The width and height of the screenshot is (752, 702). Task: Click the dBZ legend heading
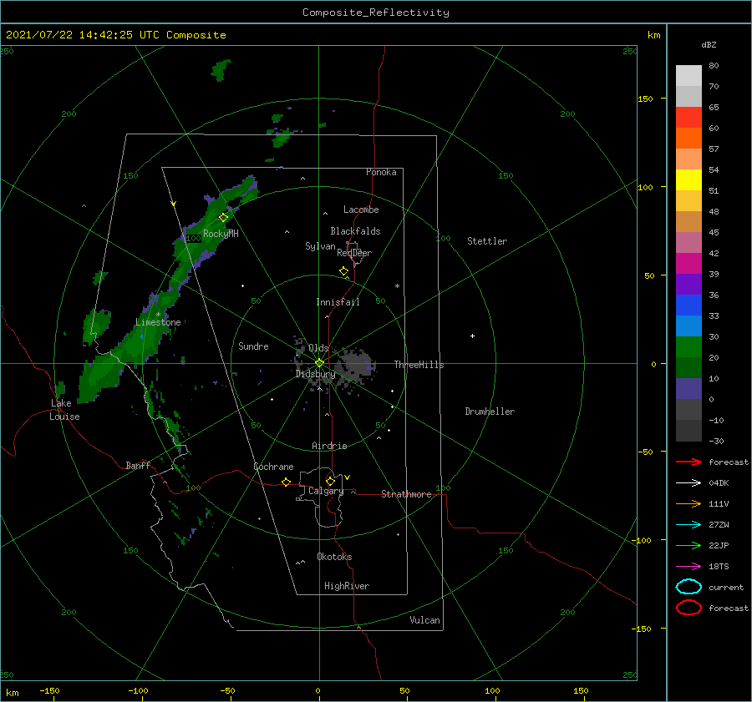[x=709, y=44]
